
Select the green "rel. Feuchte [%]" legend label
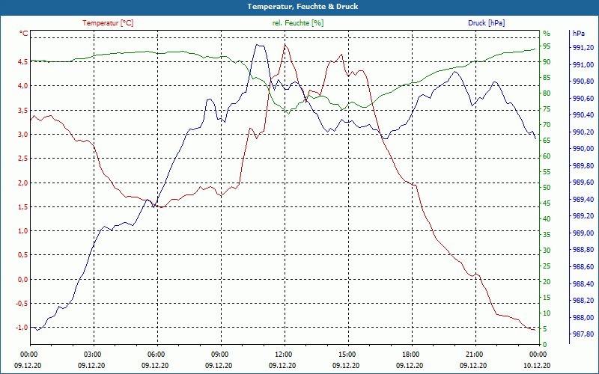click(298, 23)
